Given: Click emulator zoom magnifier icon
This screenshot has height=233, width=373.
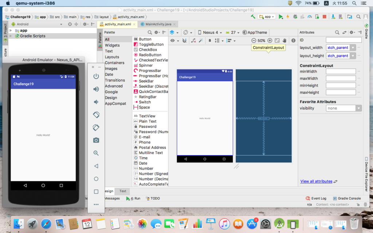Looking at the screenshot, I should (x=96, y=153).
